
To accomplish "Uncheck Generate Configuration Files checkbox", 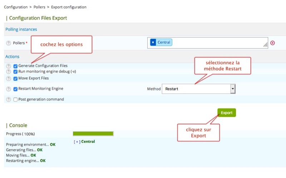I will [x=15, y=66].
